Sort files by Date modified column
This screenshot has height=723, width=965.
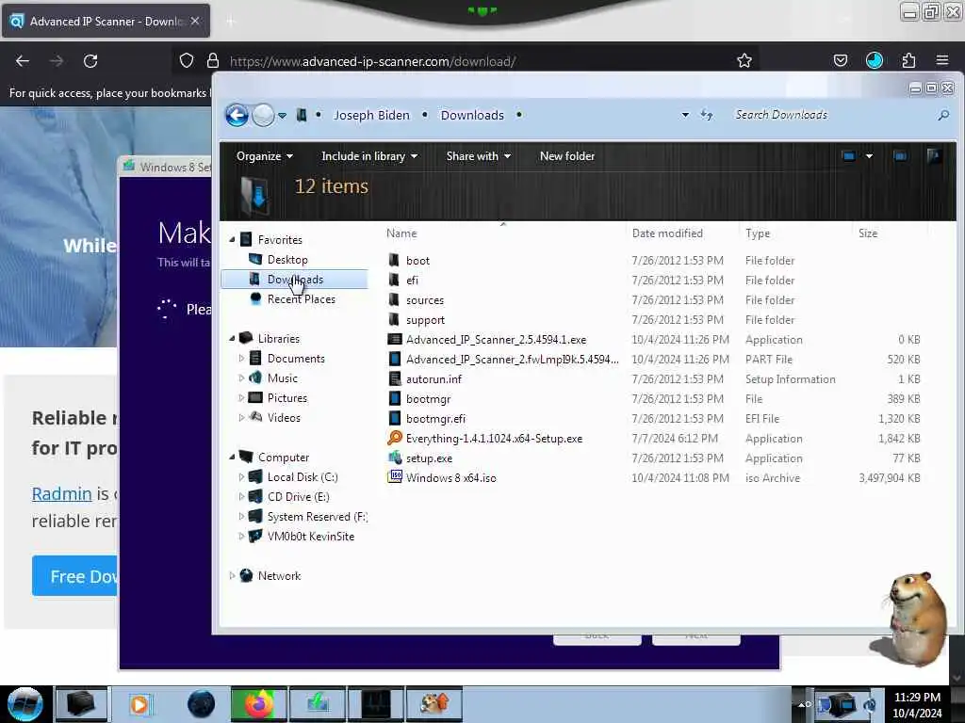point(667,233)
